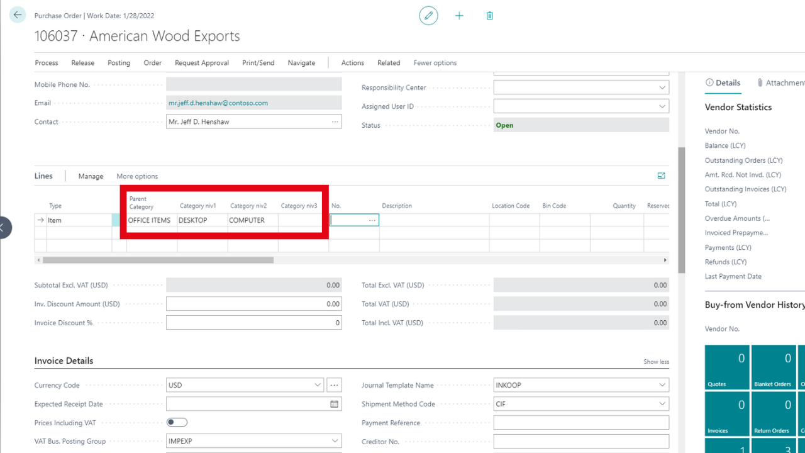This screenshot has height=453, width=805.
Task: Open Journal Template Name dropdown
Action: pyautogui.click(x=662, y=385)
